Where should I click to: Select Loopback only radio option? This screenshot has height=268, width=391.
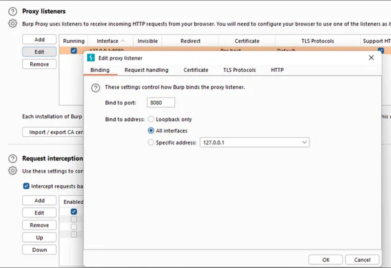151,119
